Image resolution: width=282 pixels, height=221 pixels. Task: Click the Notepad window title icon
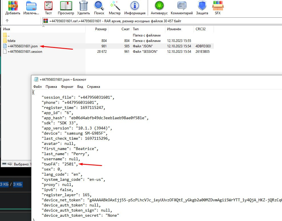pos(36,79)
